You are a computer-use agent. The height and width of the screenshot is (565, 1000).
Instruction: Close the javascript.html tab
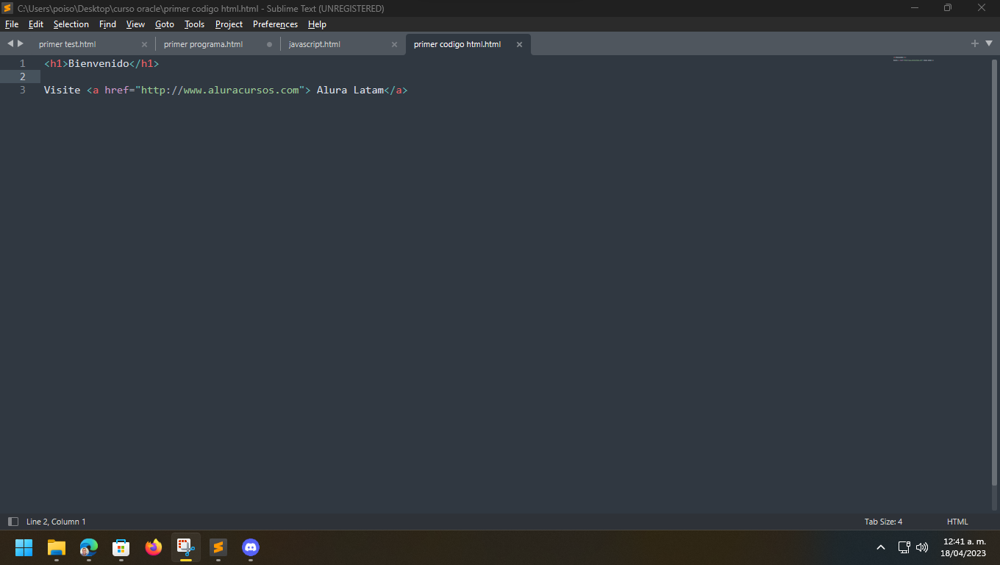[x=394, y=44]
